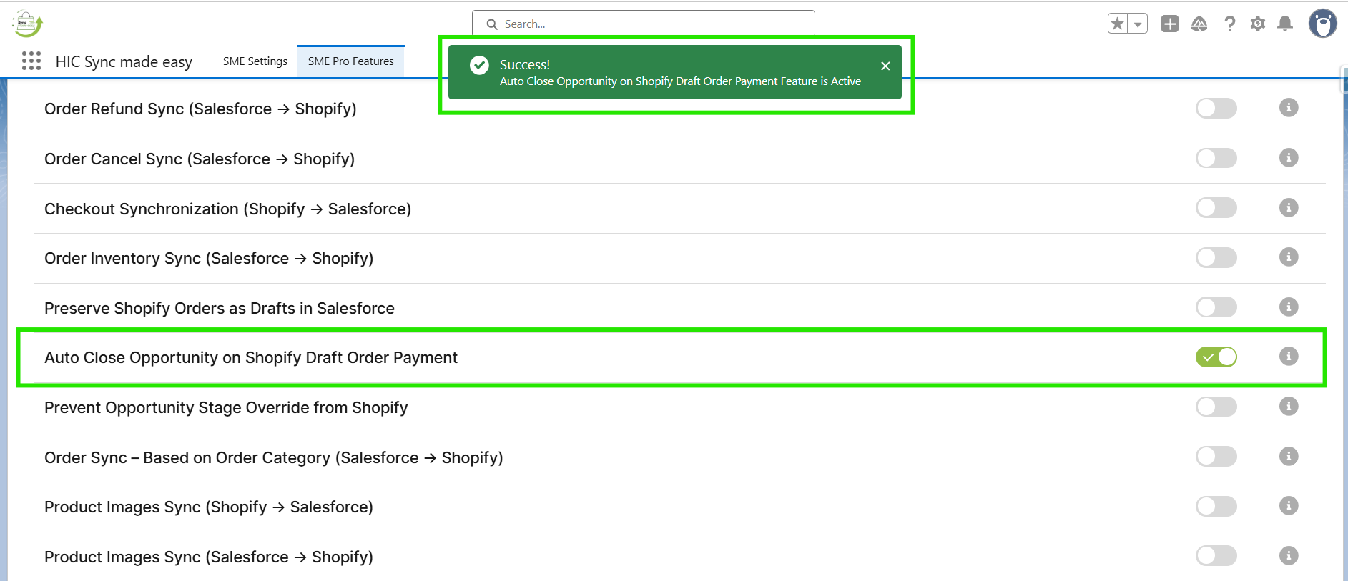Select the SME Pro Features tab
This screenshot has height=581, width=1348.
[350, 61]
